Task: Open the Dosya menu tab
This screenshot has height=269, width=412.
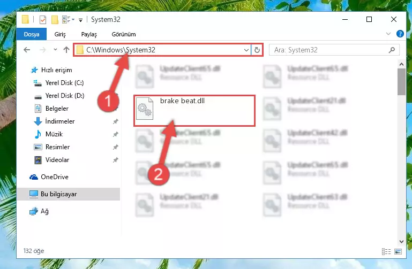Action: pos(32,34)
